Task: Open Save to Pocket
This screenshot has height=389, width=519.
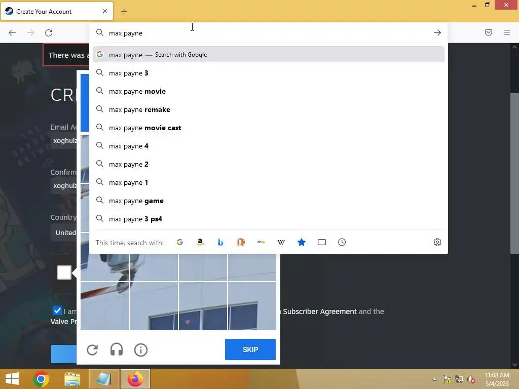Action: (x=489, y=32)
